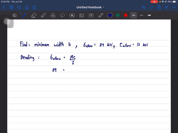
Task: Select the Highlighter tool
Action: point(43,16)
